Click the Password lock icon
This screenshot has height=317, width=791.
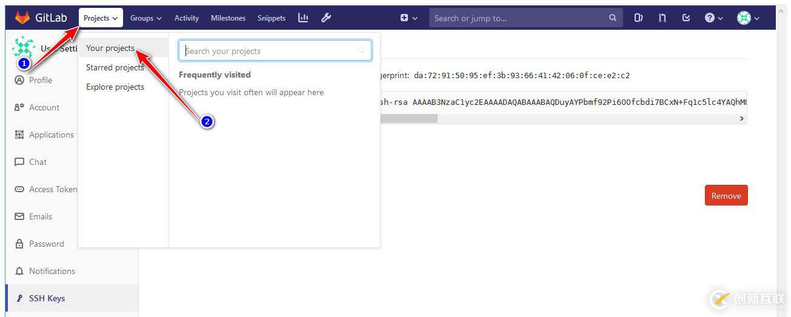click(19, 244)
